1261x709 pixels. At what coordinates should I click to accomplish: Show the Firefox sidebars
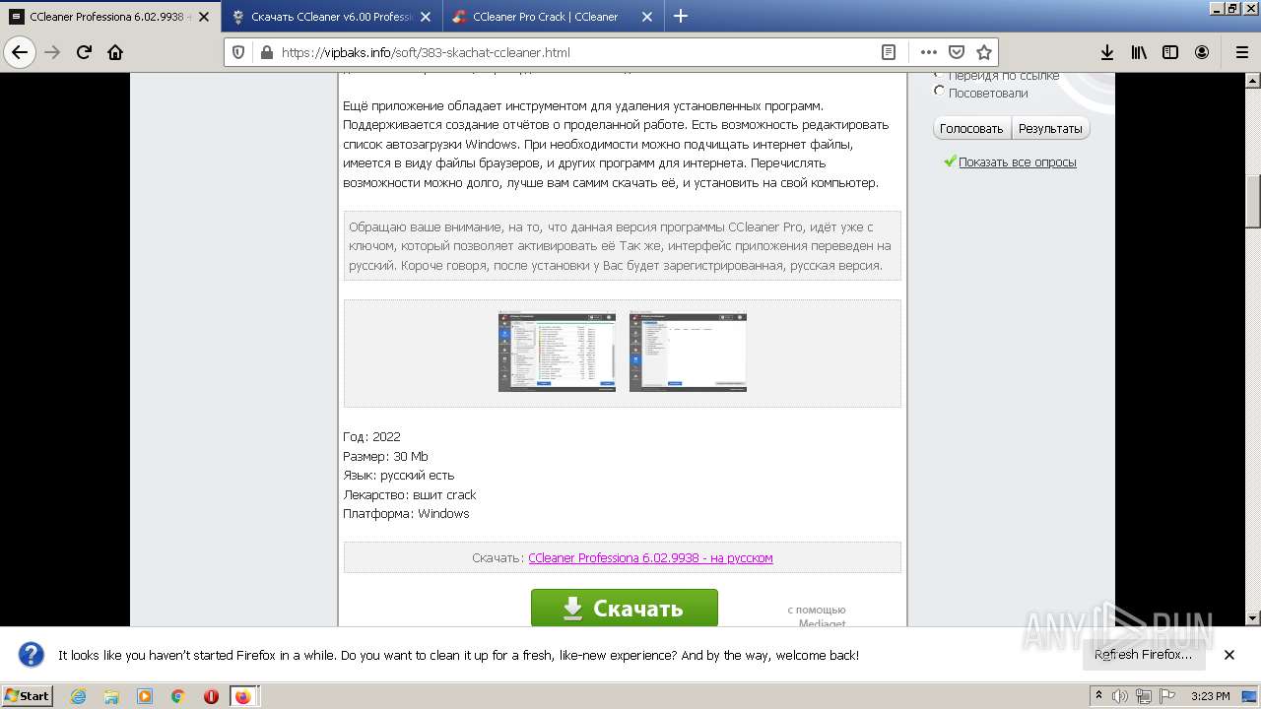tap(1170, 52)
